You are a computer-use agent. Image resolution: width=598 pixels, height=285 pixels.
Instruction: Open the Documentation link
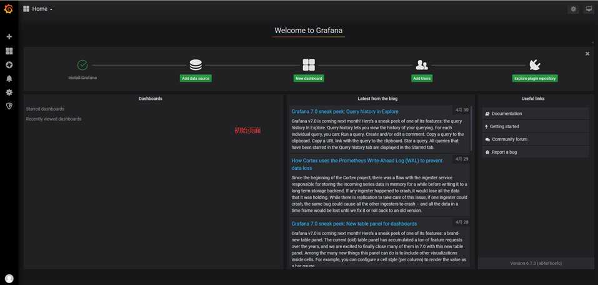[x=536, y=114]
